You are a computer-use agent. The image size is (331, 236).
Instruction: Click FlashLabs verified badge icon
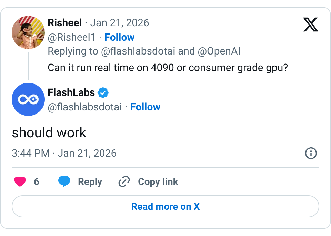[x=103, y=92]
